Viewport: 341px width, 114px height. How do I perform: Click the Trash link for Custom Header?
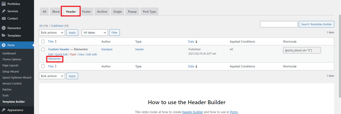(73, 54)
